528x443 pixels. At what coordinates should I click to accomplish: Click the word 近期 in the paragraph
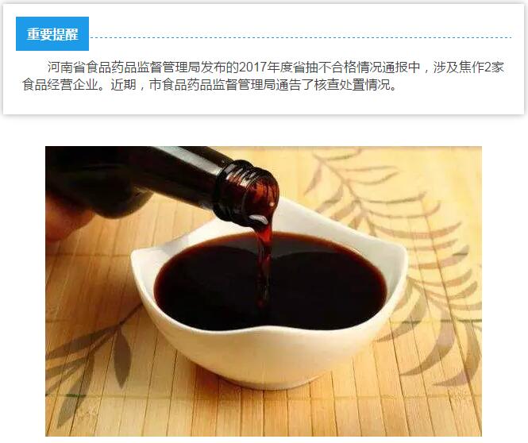(123, 84)
